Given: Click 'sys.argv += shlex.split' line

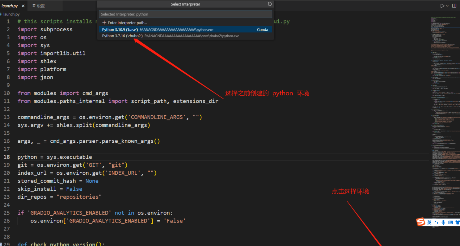Looking at the screenshot, I should [x=84, y=125].
